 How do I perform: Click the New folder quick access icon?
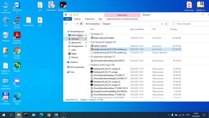tap(74, 15)
